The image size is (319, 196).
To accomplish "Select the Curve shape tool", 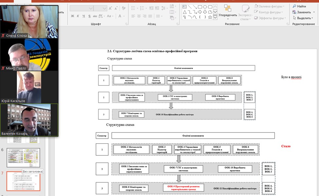I will point(195,17).
